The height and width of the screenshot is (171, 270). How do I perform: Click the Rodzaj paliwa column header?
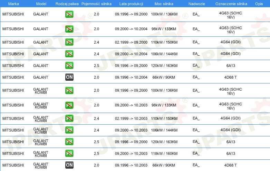tap(67, 4)
